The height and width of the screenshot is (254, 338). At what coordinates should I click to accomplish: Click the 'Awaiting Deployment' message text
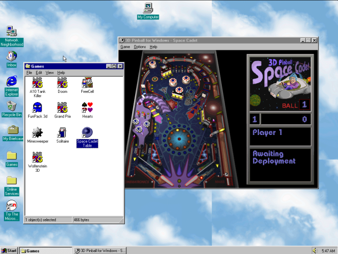(x=274, y=158)
